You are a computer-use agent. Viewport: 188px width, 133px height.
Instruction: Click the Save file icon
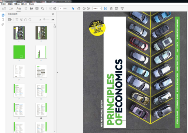click(26, 8)
